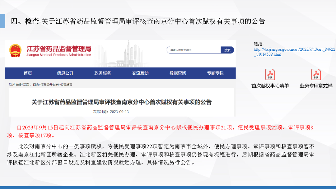Image resolution: width=336 pixels, height=189 pixels.
Task: Select 政务服务 in the navigation bar
Action: pos(103,73)
